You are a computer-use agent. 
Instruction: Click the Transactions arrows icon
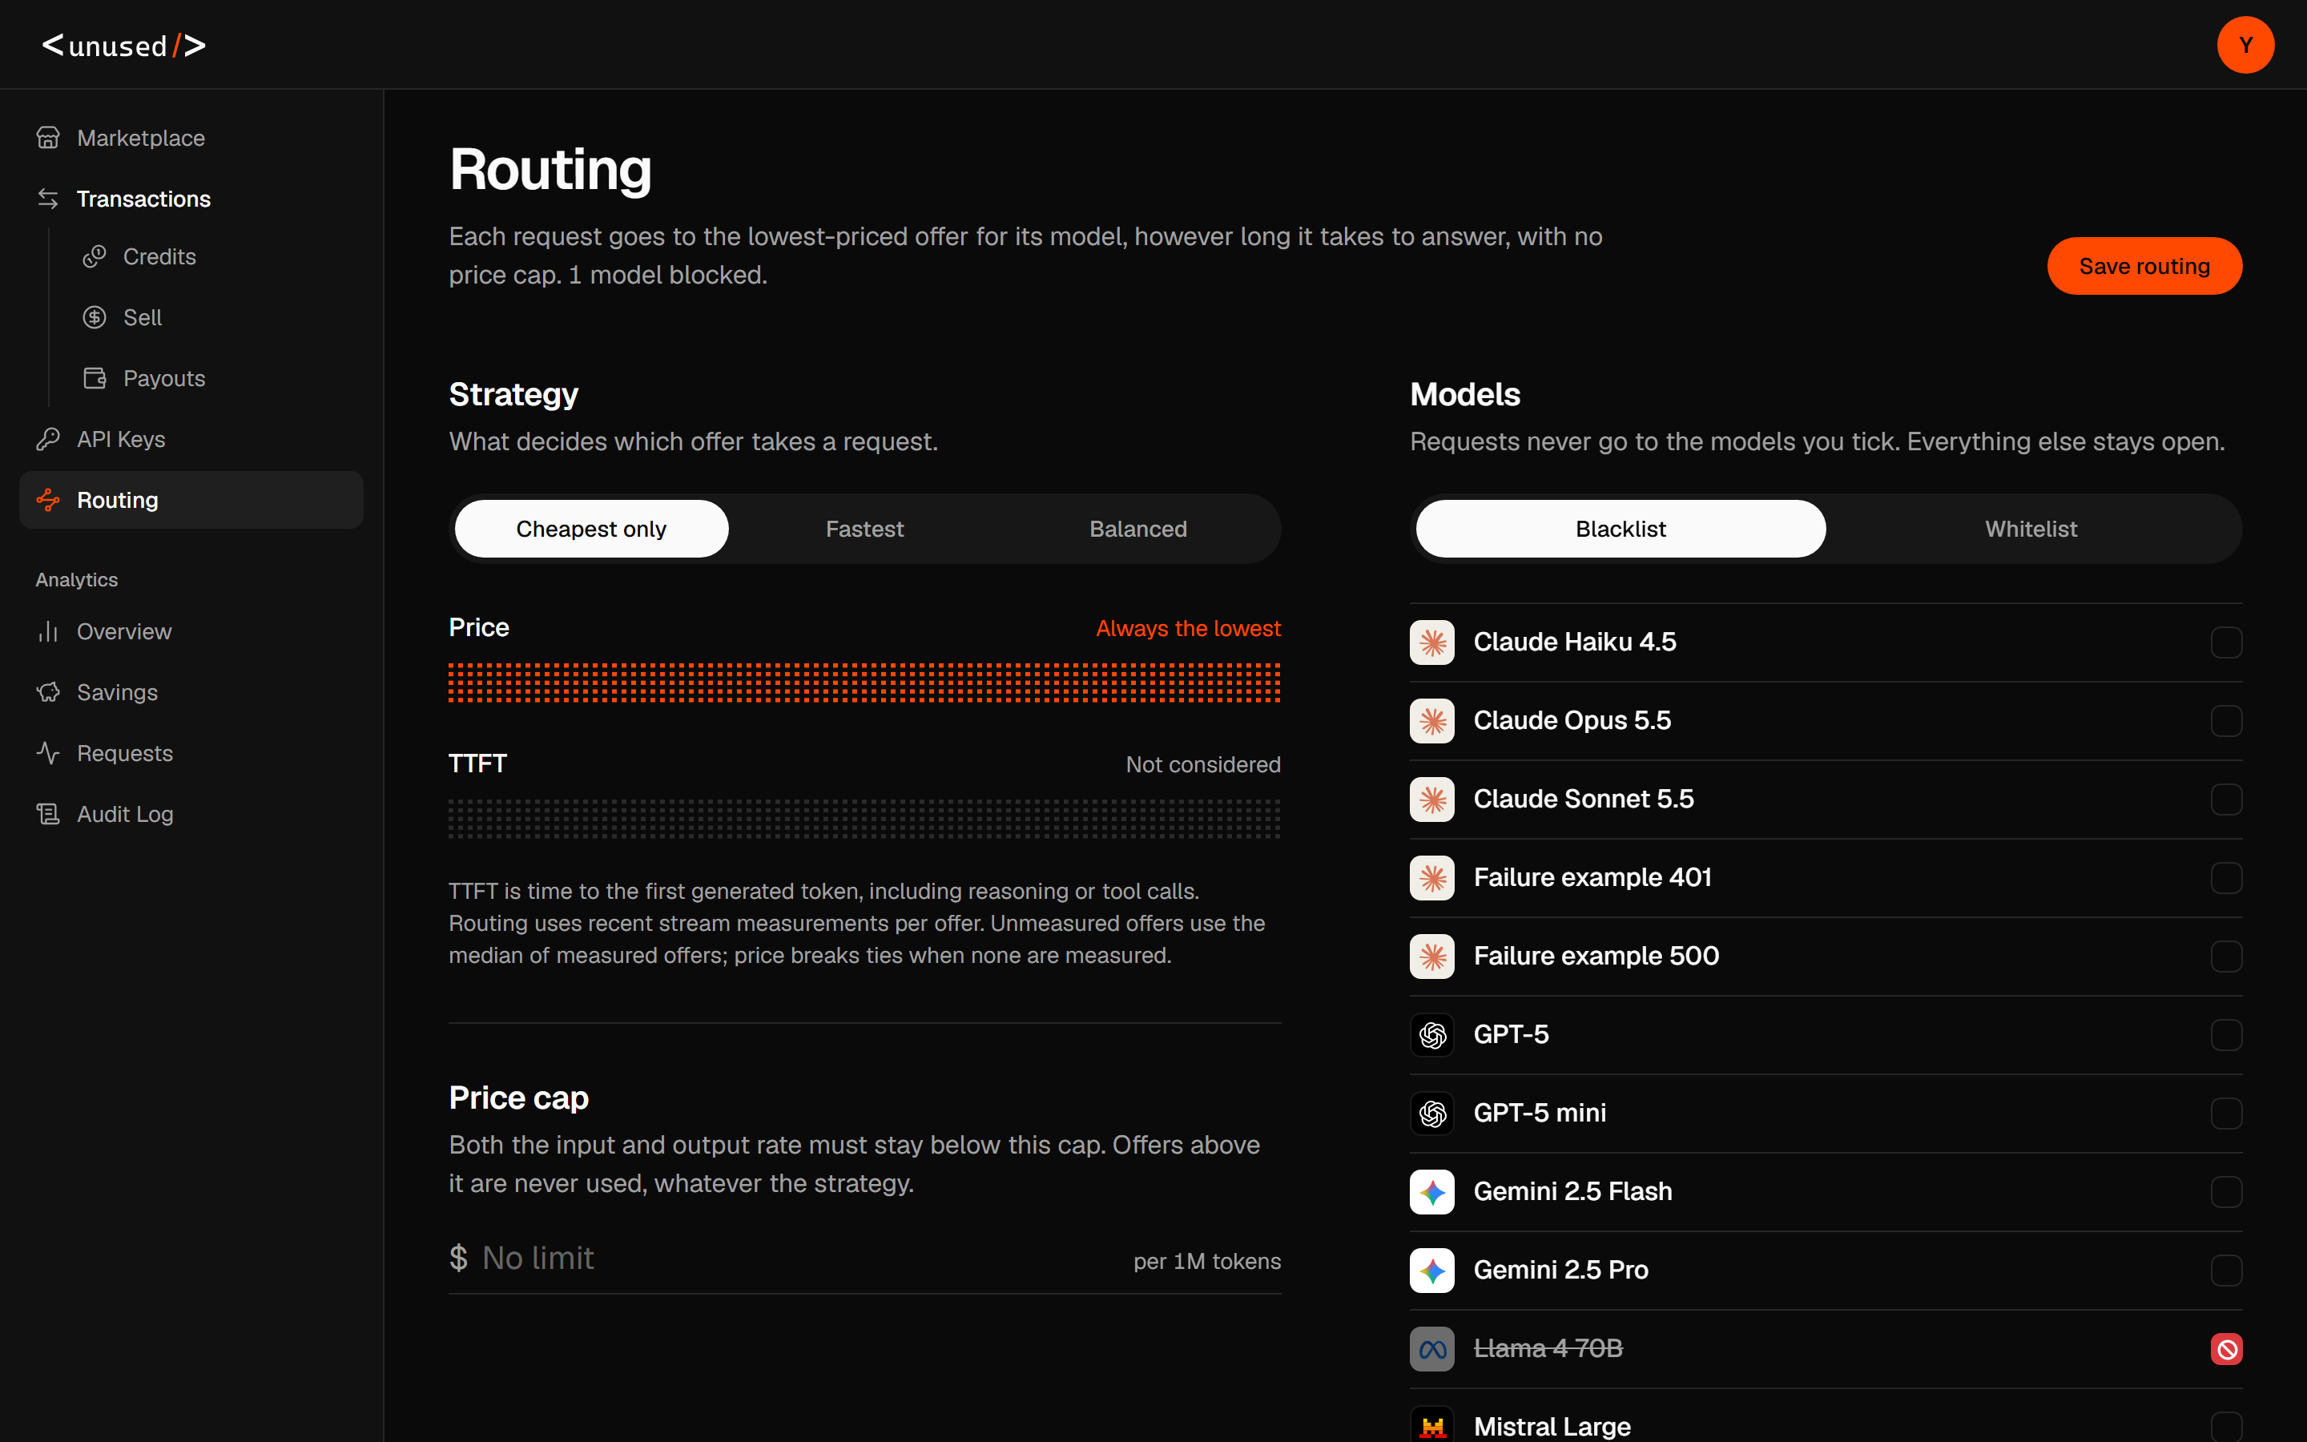pos(48,199)
